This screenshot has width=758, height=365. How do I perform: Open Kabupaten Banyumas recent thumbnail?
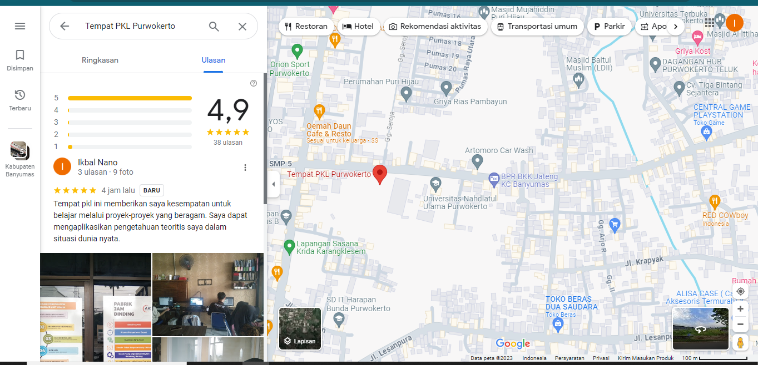point(20,159)
